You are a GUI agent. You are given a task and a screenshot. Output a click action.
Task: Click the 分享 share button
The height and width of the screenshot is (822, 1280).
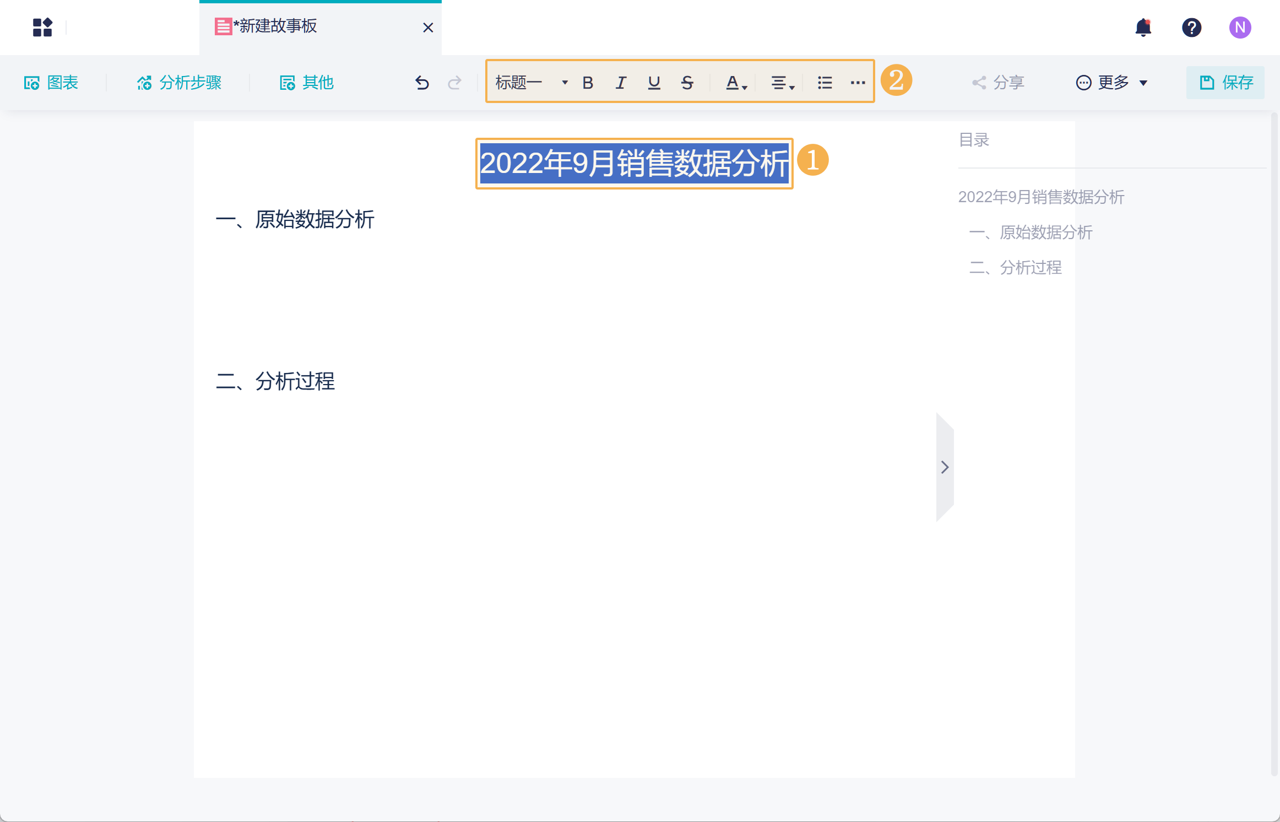pos(998,83)
